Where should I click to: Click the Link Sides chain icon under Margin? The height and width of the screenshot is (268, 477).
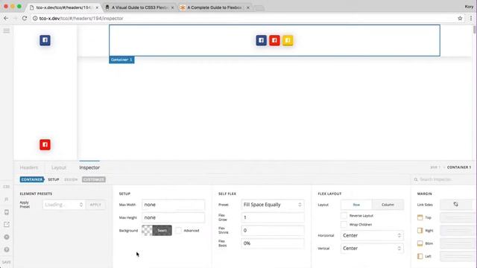[455, 205]
